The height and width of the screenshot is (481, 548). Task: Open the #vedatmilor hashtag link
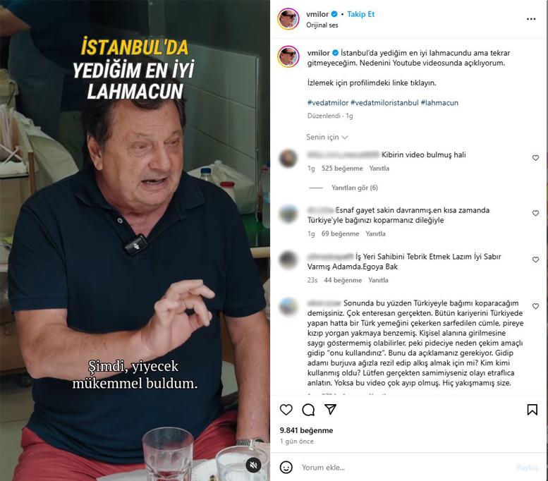[x=328, y=103]
